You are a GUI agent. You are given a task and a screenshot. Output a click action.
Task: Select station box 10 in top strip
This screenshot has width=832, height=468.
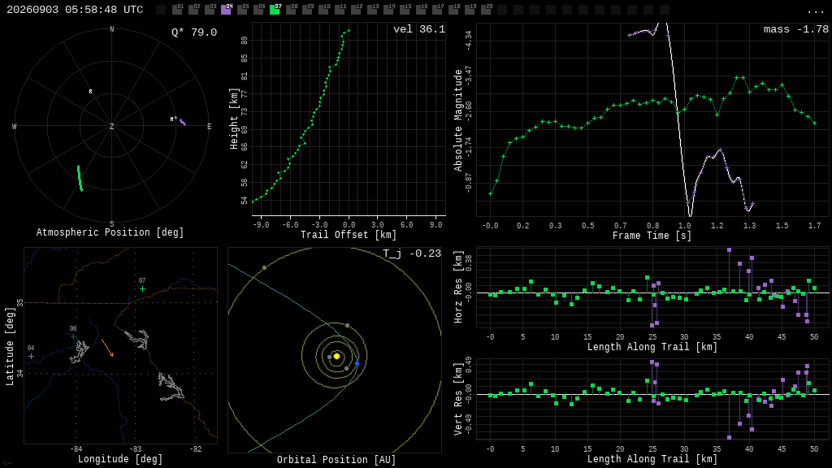point(323,10)
